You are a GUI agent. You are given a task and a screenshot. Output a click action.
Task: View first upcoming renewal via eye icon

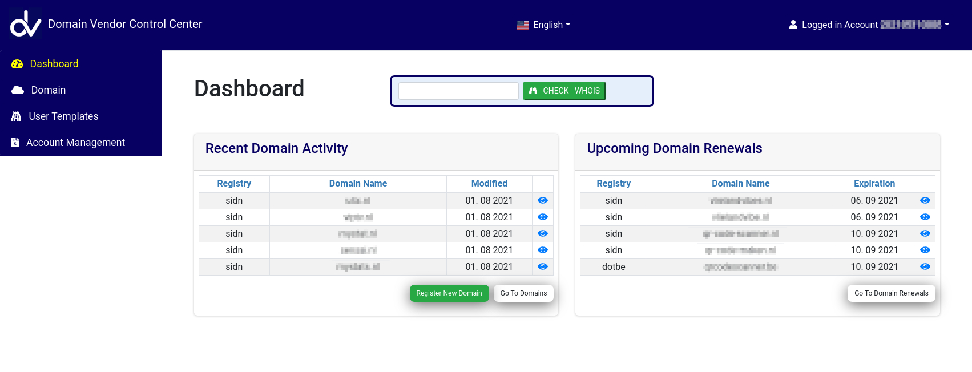click(925, 201)
